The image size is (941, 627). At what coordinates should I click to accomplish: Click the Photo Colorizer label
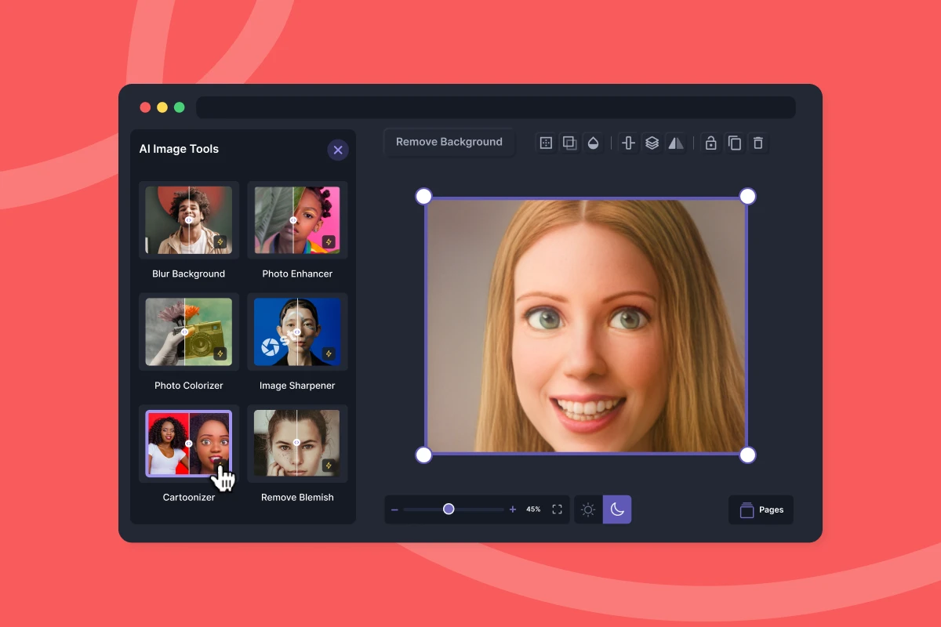[189, 386]
